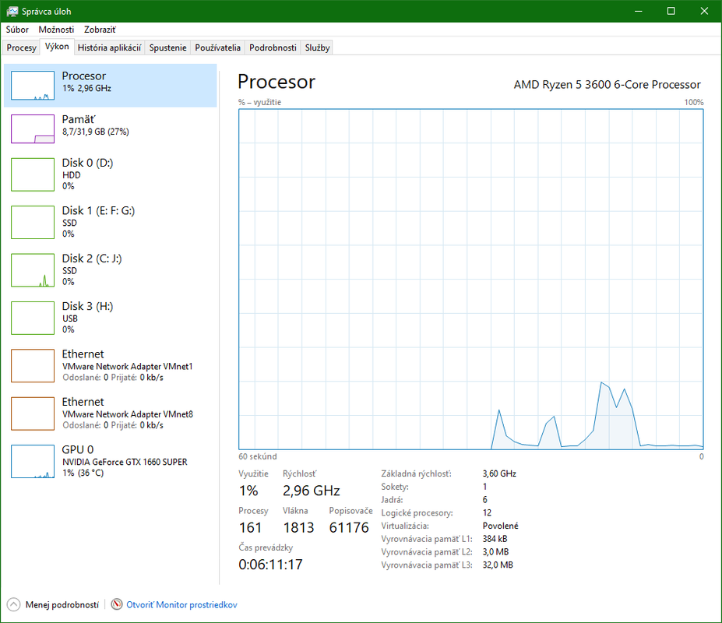The image size is (722, 623).
Task: Click the 60 sekúnd graph axis label
Action: tap(257, 456)
